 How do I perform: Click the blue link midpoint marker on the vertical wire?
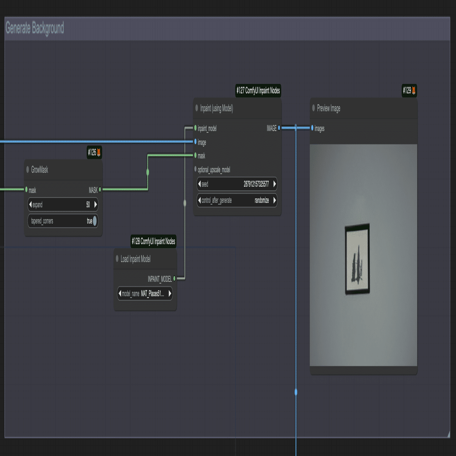coord(296,392)
